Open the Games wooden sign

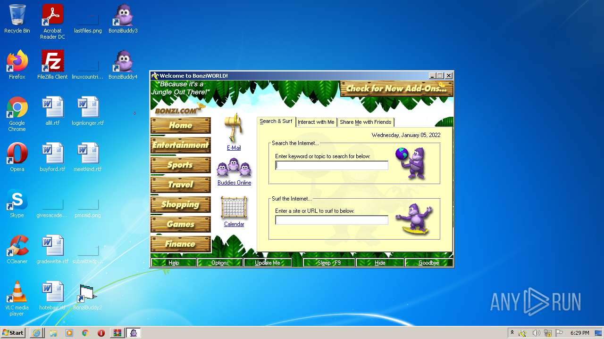[x=181, y=225]
